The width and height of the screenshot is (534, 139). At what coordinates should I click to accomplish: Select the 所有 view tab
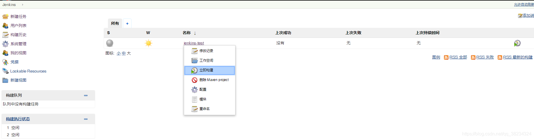tap(115, 23)
